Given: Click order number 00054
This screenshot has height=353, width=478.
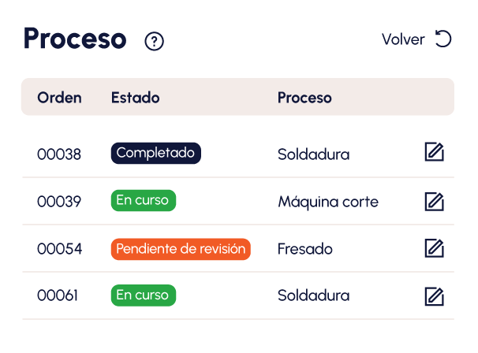Looking at the screenshot, I should [x=59, y=249].
